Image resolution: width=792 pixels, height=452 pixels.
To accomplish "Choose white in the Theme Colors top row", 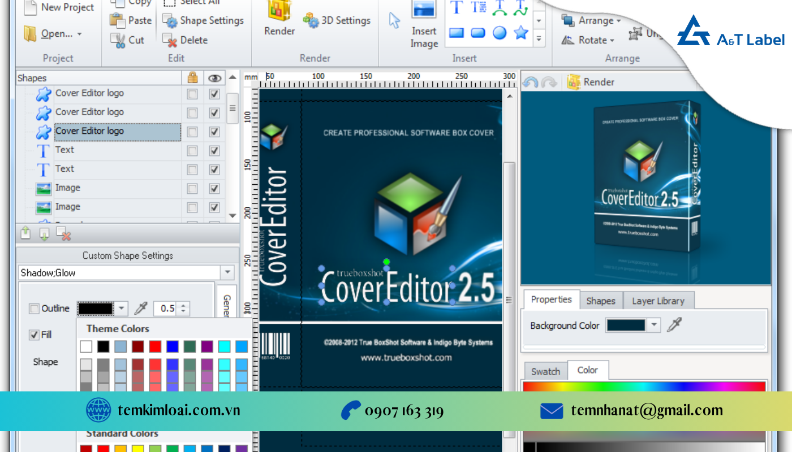I will (86, 346).
